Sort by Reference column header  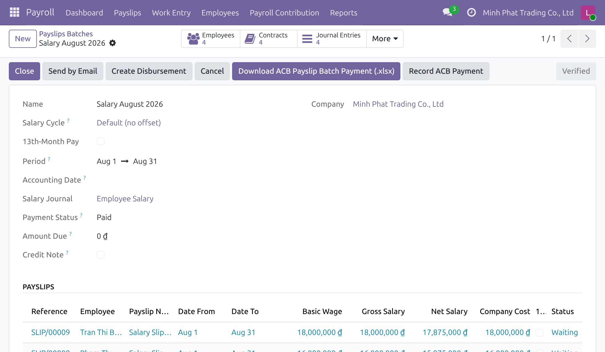coord(50,311)
